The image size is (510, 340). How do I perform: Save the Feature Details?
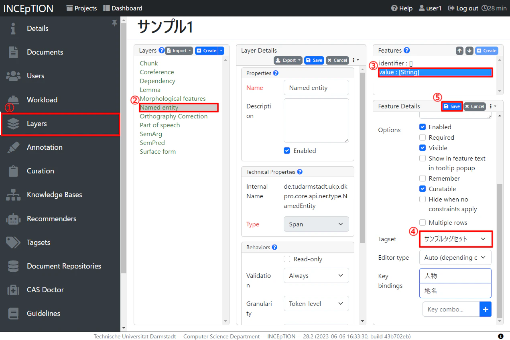pyautogui.click(x=452, y=106)
